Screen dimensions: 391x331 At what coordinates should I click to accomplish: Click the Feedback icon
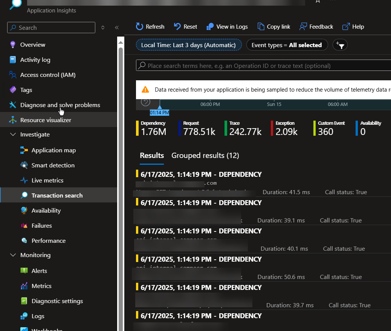pyautogui.click(x=303, y=26)
